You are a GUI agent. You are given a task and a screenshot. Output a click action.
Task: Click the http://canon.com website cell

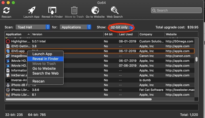[x=178, y=56]
